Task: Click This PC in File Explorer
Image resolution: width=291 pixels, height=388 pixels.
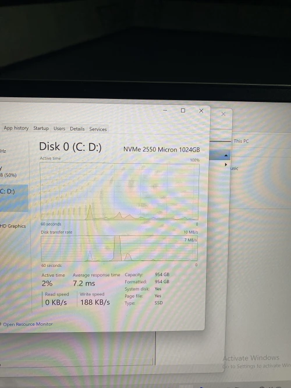Action: (x=241, y=141)
